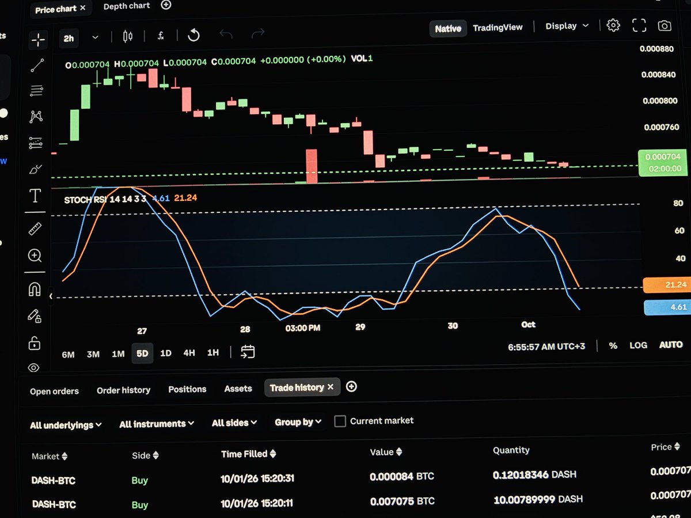The image size is (691, 518).
Task: Select the 10.00789999 DASH quantity cell
Action: (x=538, y=500)
